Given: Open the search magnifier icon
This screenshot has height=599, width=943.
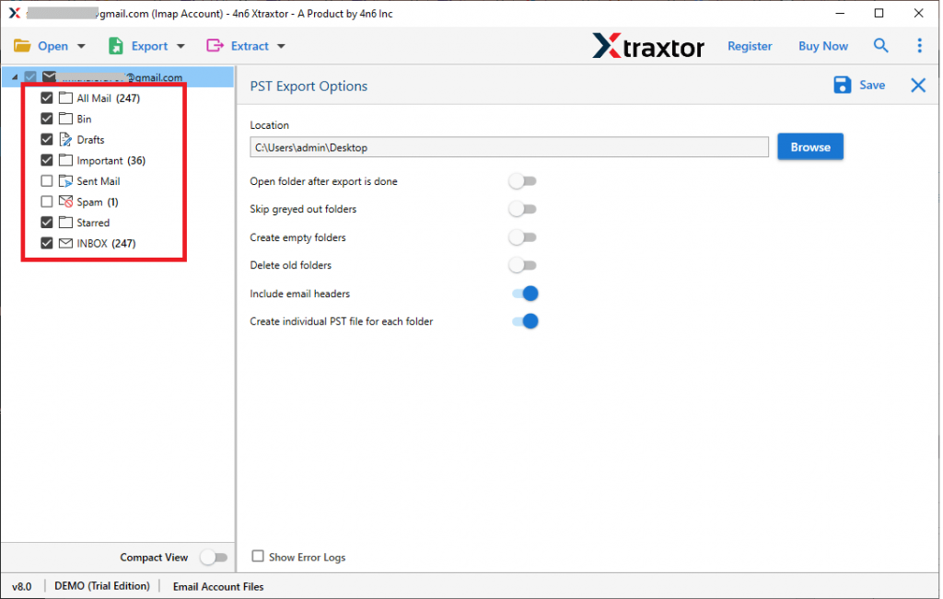Looking at the screenshot, I should (x=881, y=45).
